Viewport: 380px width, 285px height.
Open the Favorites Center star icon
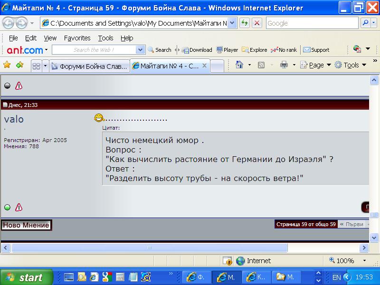coord(7,65)
